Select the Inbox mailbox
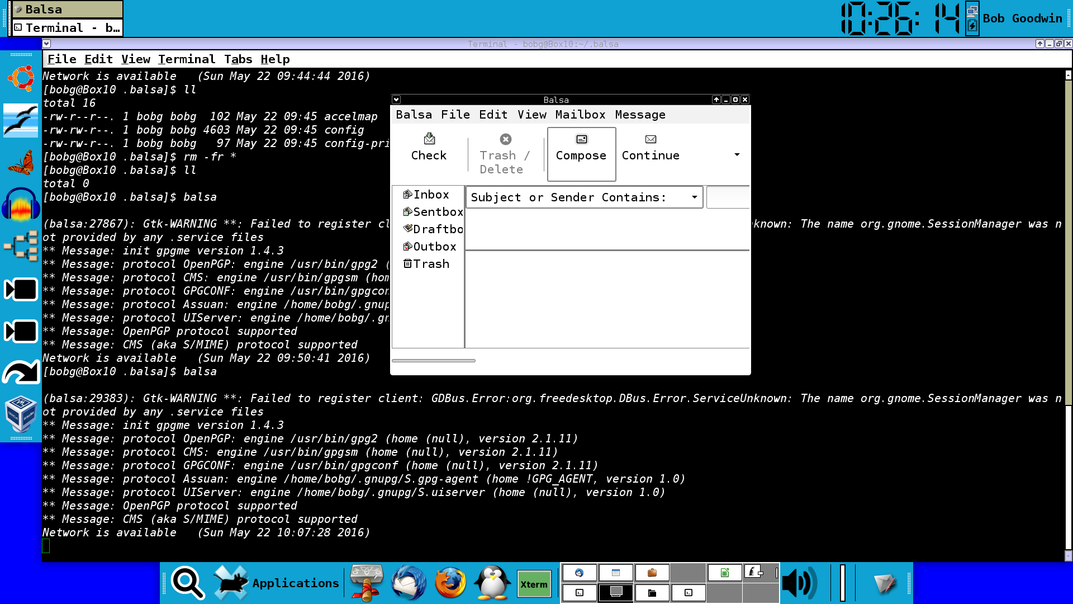1073x604 pixels. pyautogui.click(x=426, y=195)
